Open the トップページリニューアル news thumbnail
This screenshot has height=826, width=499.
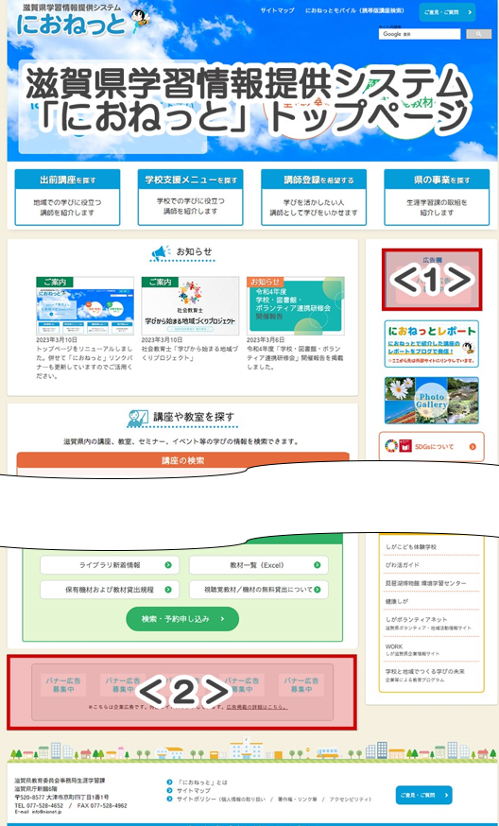(x=85, y=305)
